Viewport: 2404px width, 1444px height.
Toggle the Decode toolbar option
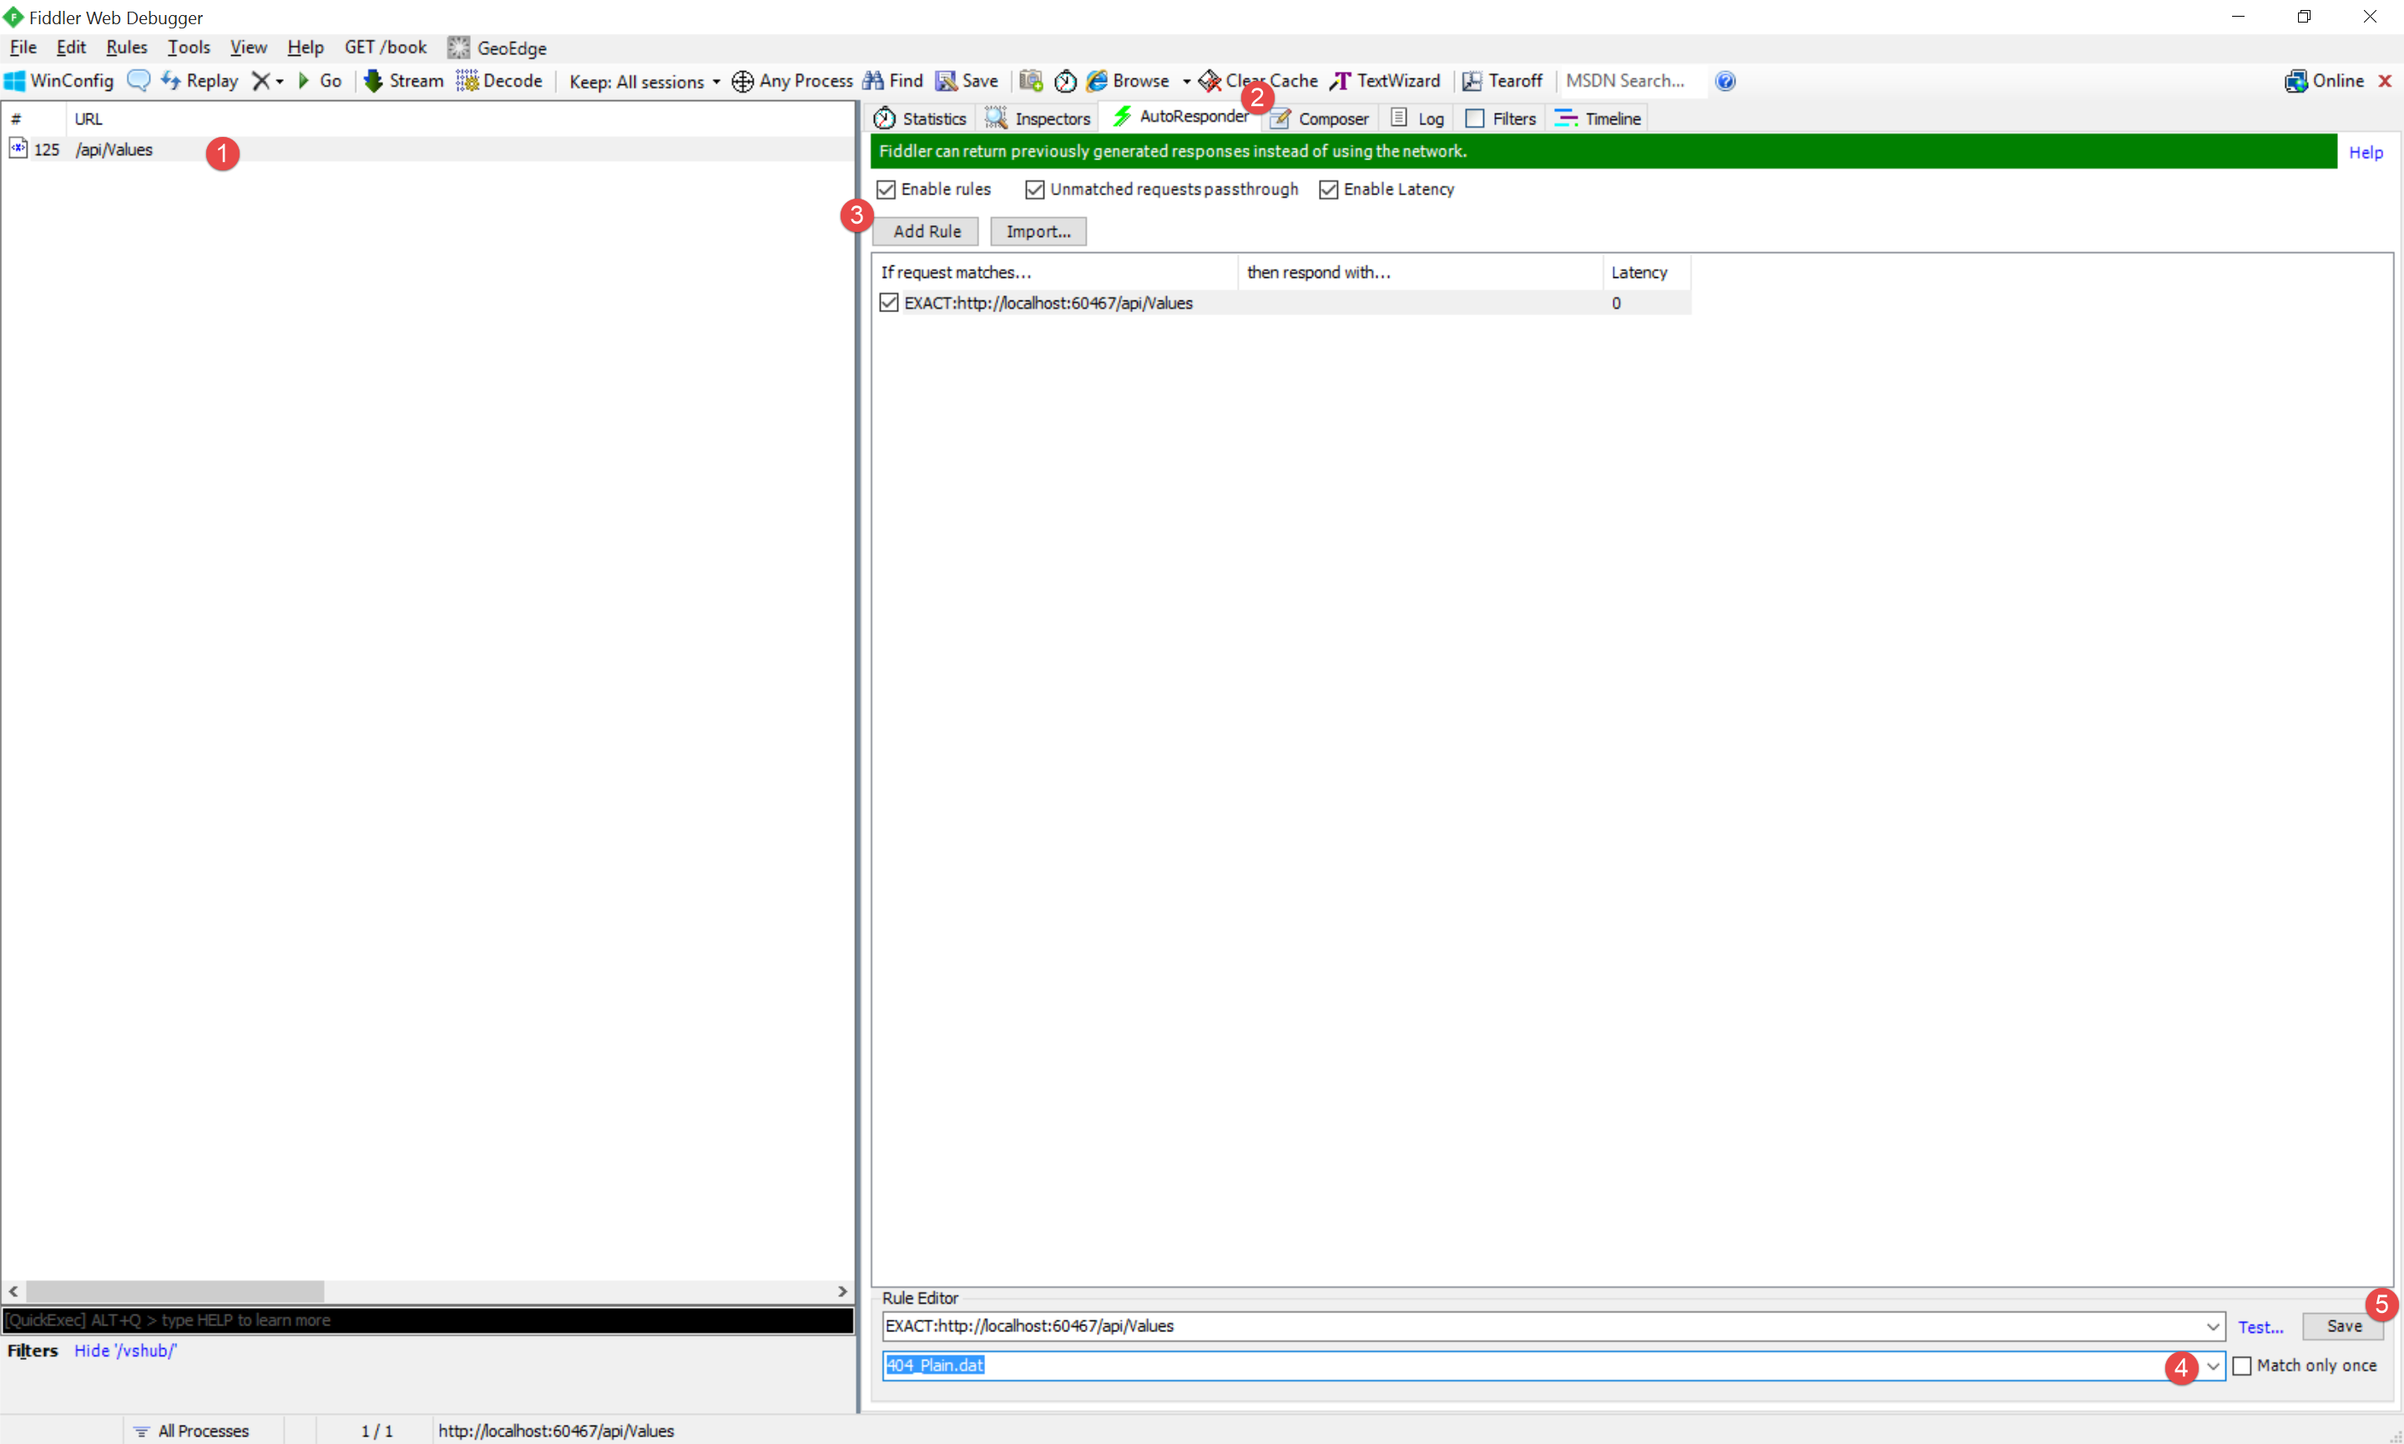click(x=499, y=81)
